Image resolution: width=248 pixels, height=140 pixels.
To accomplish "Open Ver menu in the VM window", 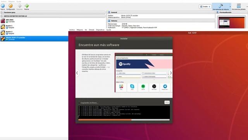I will 86,30.
